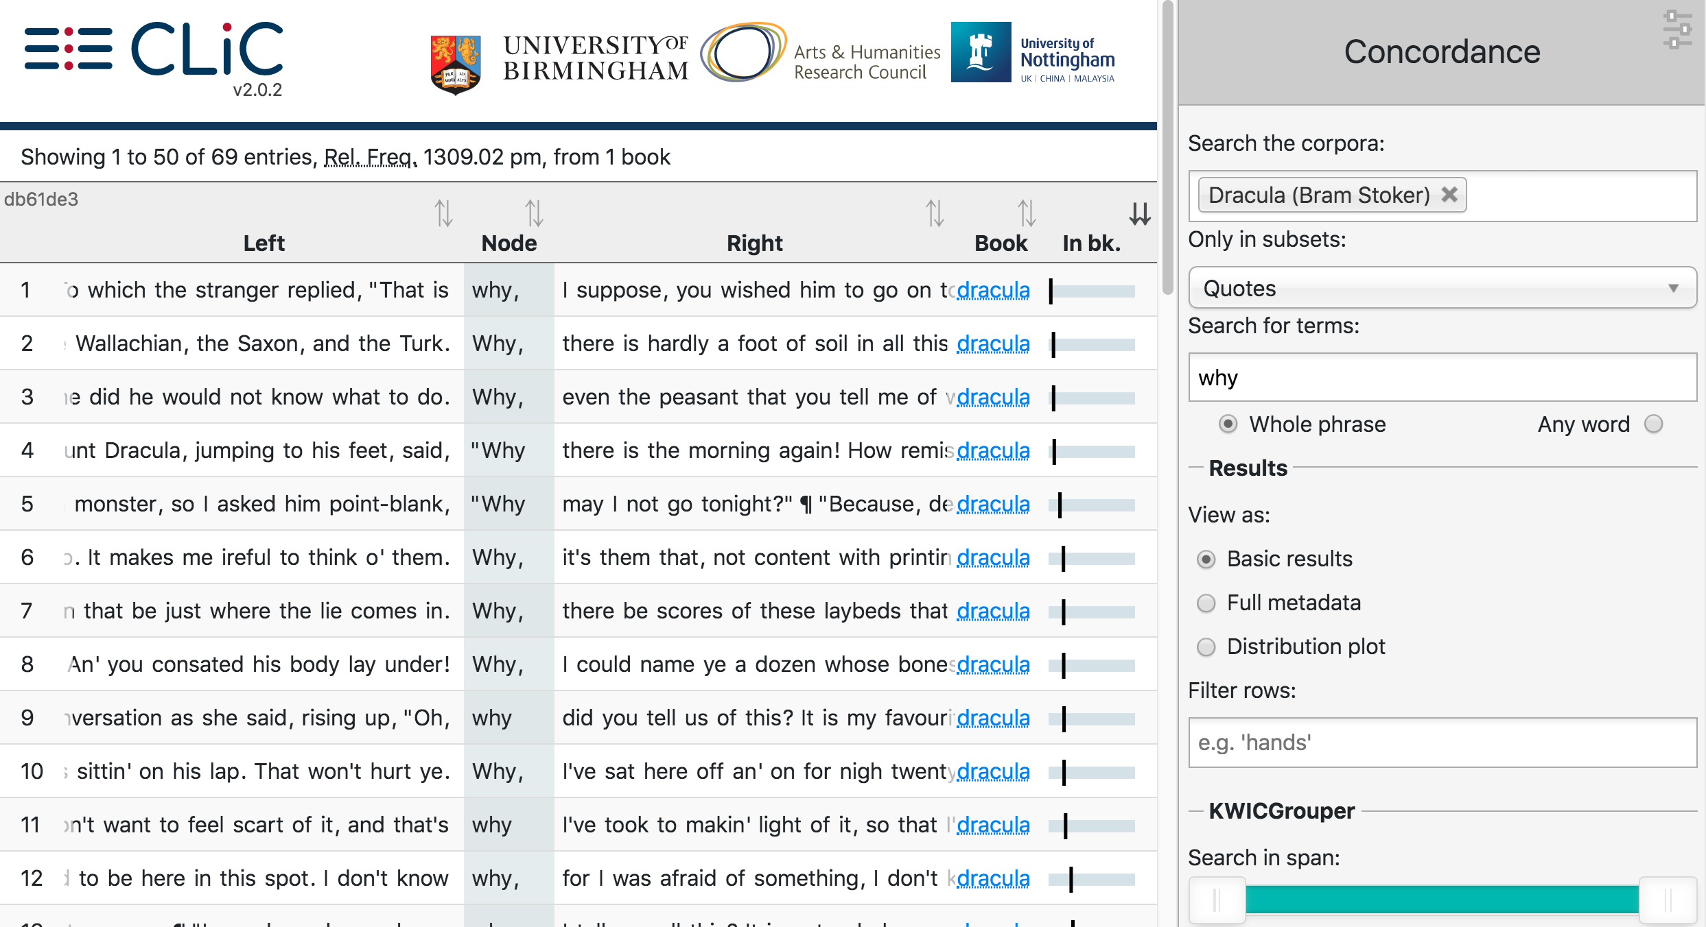Image resolution: width=1706 pixels, height=927 pixels.
Task: Select Full metadata view option
Action: (1206, 603)
